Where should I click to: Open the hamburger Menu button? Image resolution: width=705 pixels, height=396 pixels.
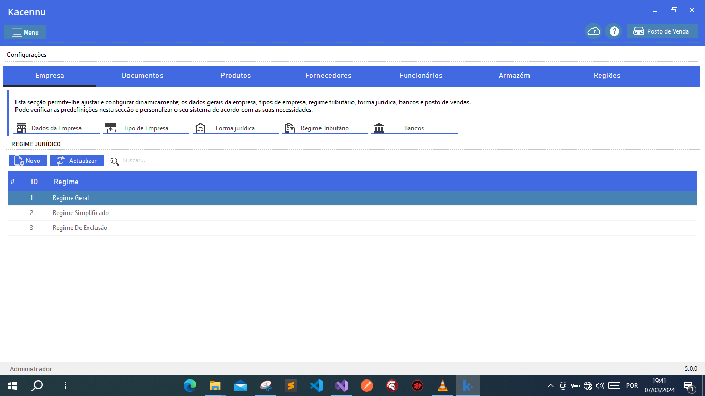point(25,32)
